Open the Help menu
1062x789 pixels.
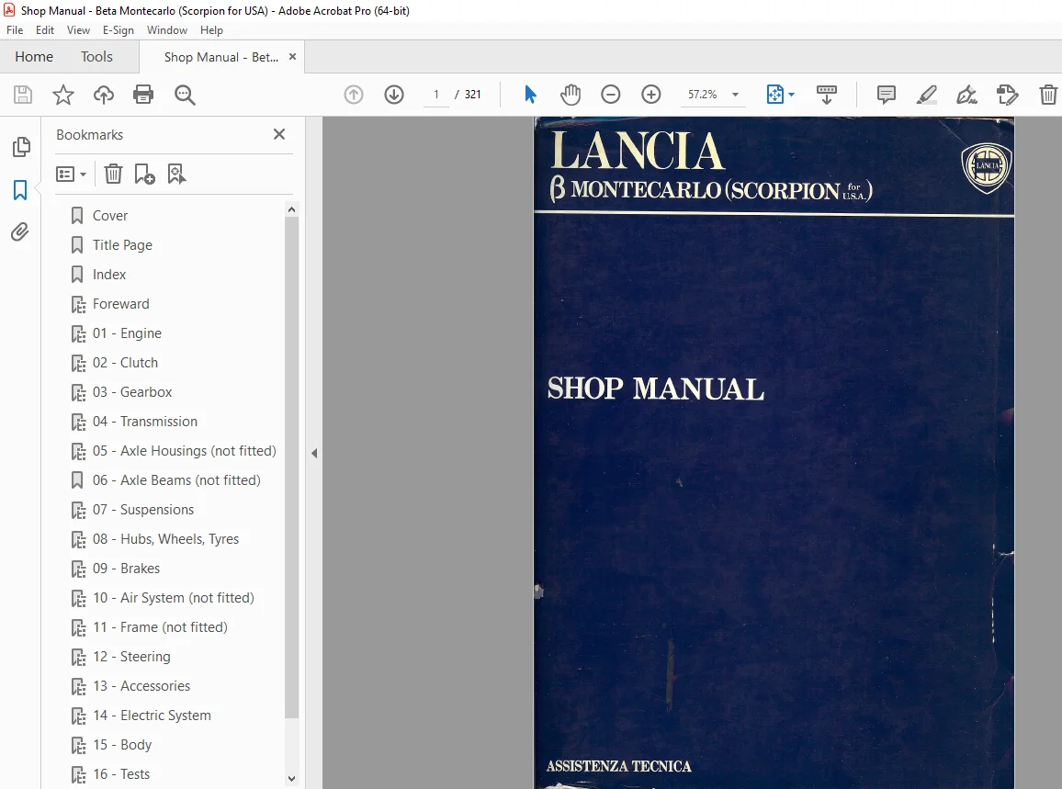[211, 29]
